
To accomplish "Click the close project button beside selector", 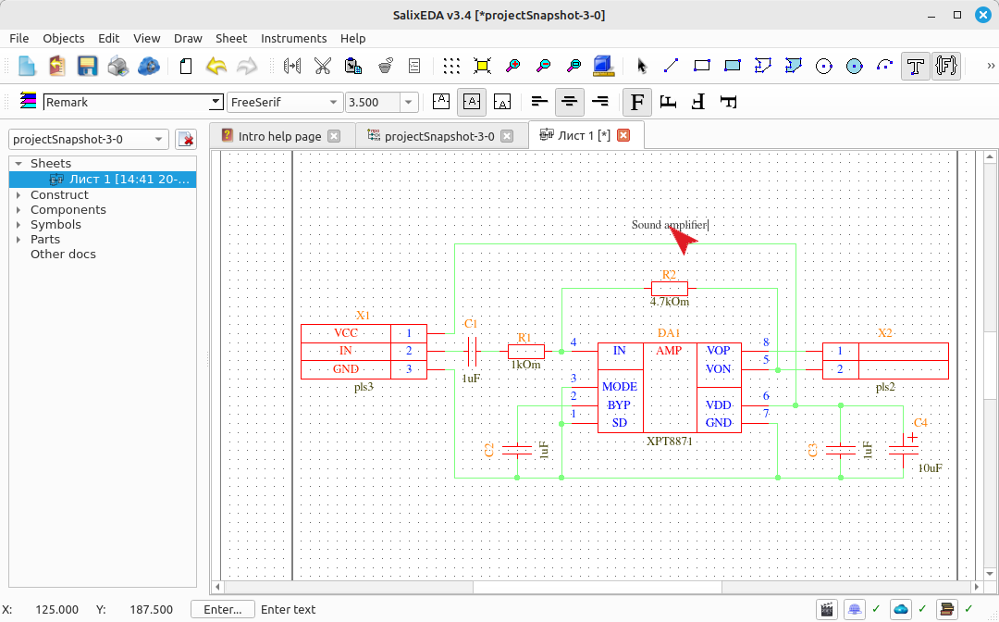I will click(185, 139).
